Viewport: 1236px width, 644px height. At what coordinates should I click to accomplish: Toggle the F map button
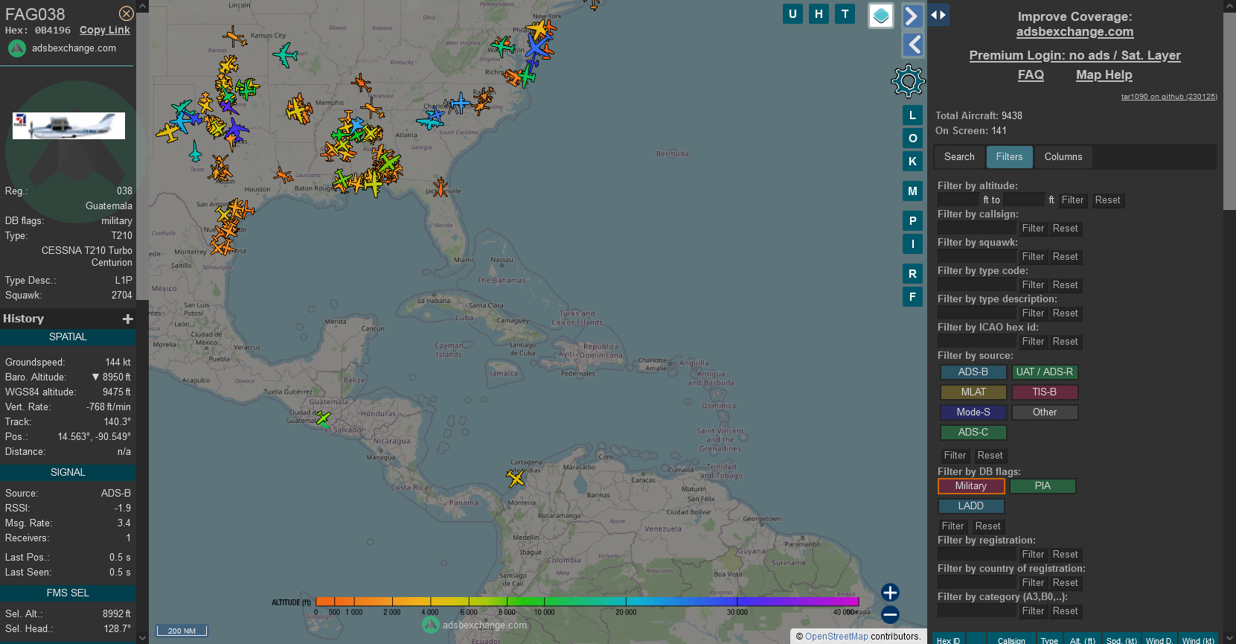click(x=912, y=297)
